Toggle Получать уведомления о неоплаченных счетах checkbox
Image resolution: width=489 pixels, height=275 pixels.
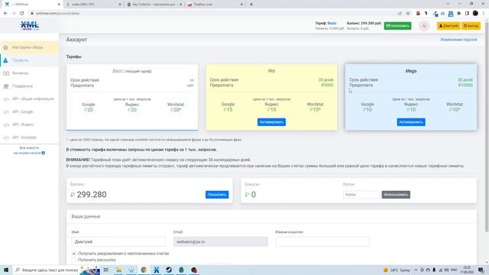(x=74, y=254)
